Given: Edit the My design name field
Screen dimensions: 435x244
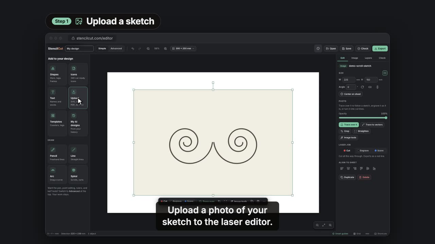Looking at the screenshot, I should 79,48.
